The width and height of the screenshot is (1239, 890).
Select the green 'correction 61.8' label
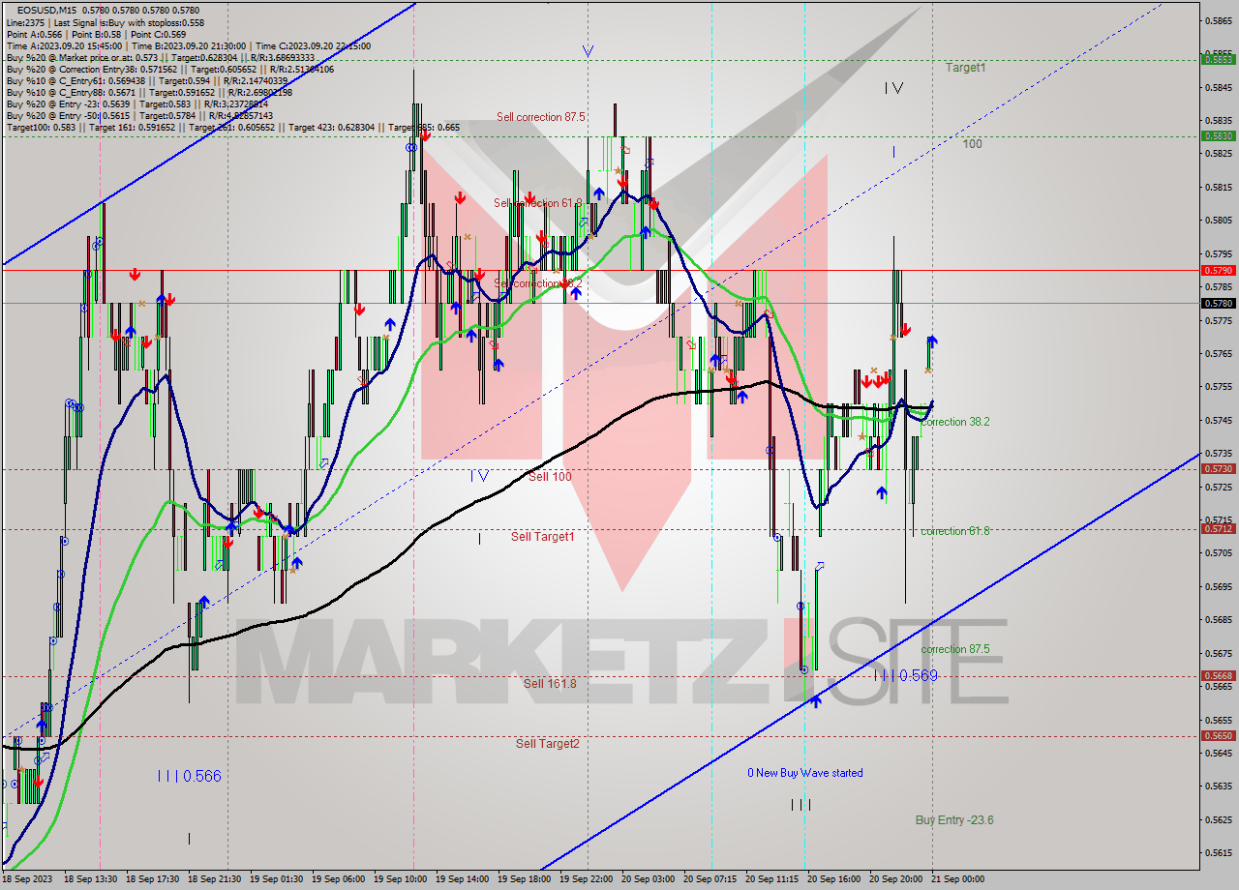coord(954,531)
